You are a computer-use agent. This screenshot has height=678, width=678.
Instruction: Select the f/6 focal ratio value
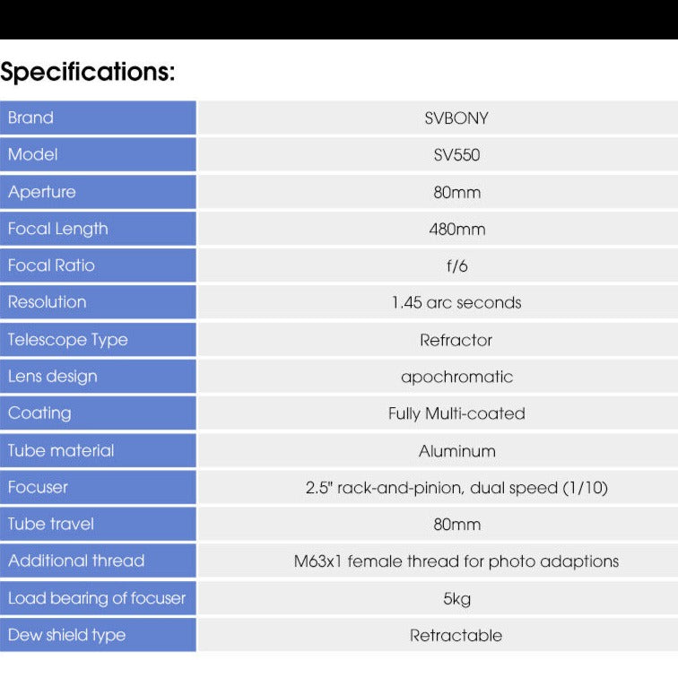456,266
